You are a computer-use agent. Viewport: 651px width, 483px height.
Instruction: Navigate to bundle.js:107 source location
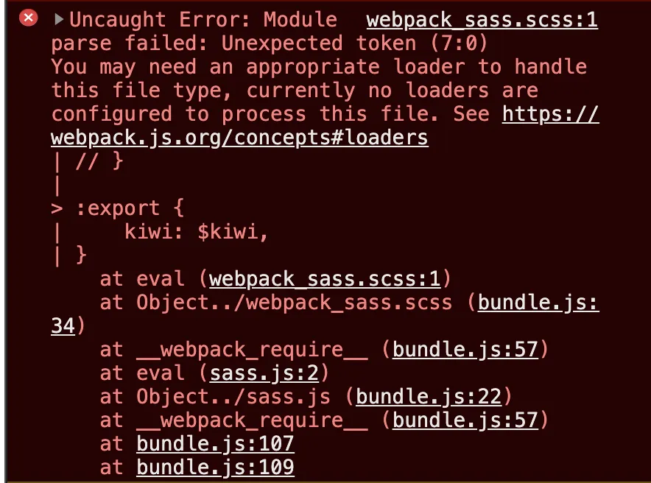[215, 444]
